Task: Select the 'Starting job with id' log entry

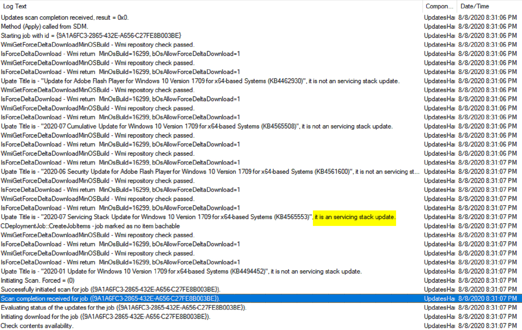Action: click(91, 36)
